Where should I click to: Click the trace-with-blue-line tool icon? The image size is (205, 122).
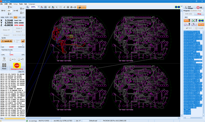(x=187, y=25)
